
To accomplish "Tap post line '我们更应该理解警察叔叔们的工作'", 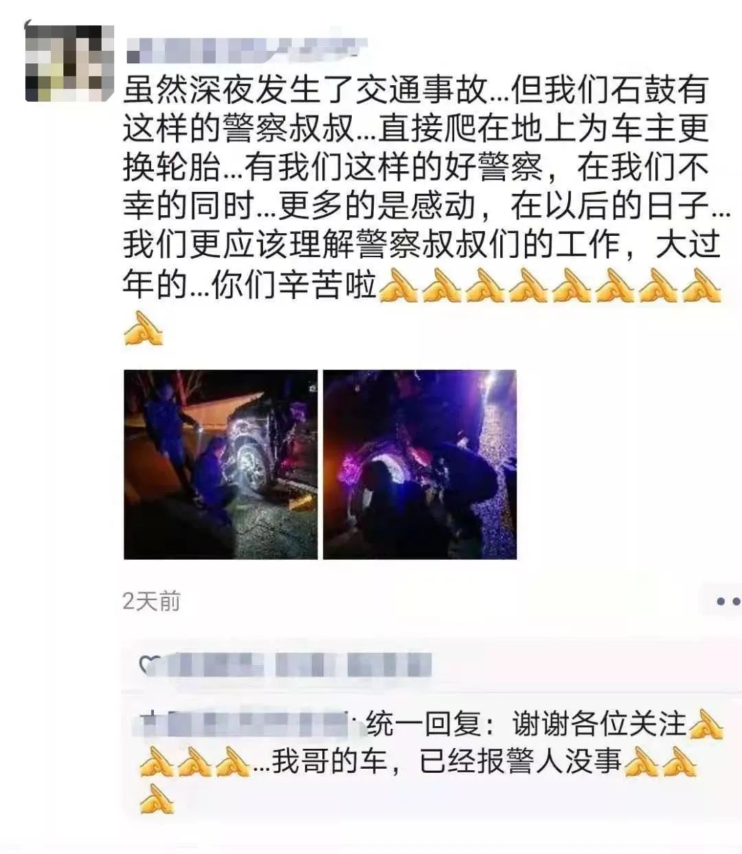I will (372, 245).
